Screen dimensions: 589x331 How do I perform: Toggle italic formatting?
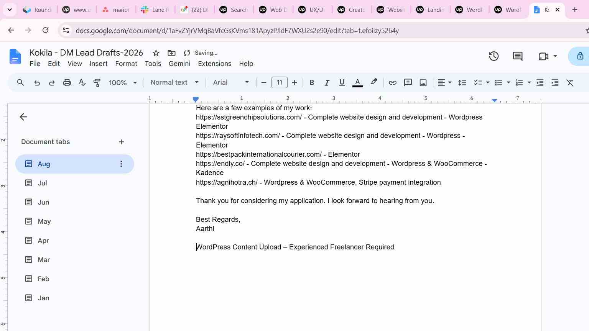(327, 82)
